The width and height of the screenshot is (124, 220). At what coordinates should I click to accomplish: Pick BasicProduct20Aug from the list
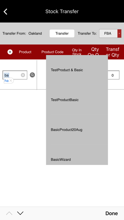pos(77,130)
